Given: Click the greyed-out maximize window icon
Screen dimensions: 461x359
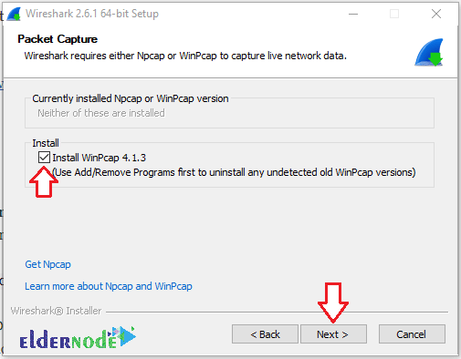Looking at the screenshot, I should [x=394, y=14].
